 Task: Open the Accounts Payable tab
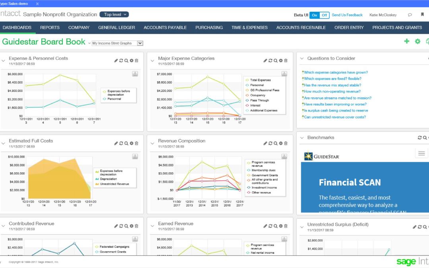pos(165,27)
